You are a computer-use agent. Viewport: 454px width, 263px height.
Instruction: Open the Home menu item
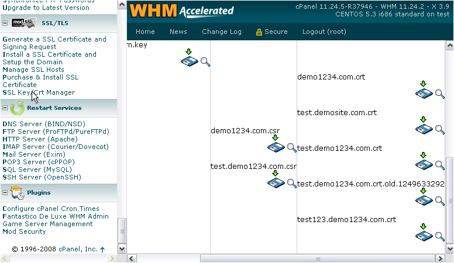145,32
